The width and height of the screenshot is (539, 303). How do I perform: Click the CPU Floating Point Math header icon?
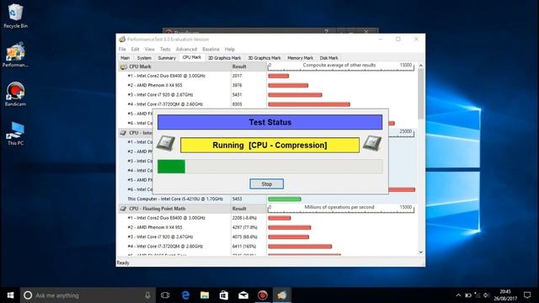coord(123,209)
